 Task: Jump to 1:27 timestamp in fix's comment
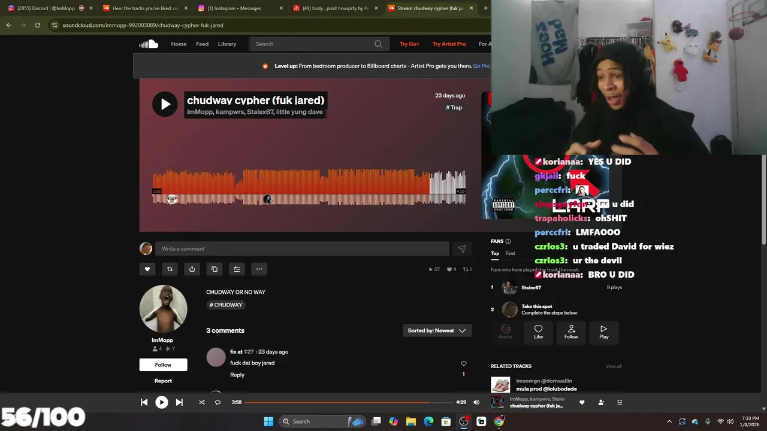tap(249, 351)
